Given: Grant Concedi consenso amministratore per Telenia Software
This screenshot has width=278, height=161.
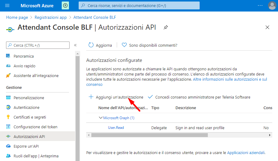Looking at the screenshot, I should [203, 97].
